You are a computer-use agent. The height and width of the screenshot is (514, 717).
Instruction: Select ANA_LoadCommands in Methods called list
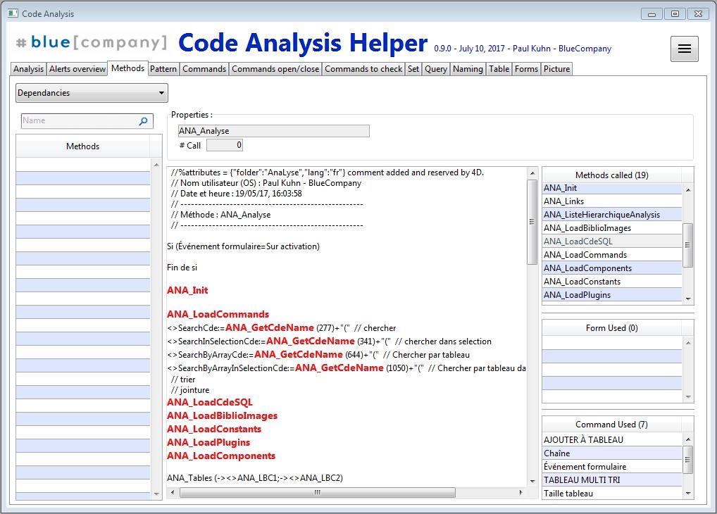[x=612, y=255]
